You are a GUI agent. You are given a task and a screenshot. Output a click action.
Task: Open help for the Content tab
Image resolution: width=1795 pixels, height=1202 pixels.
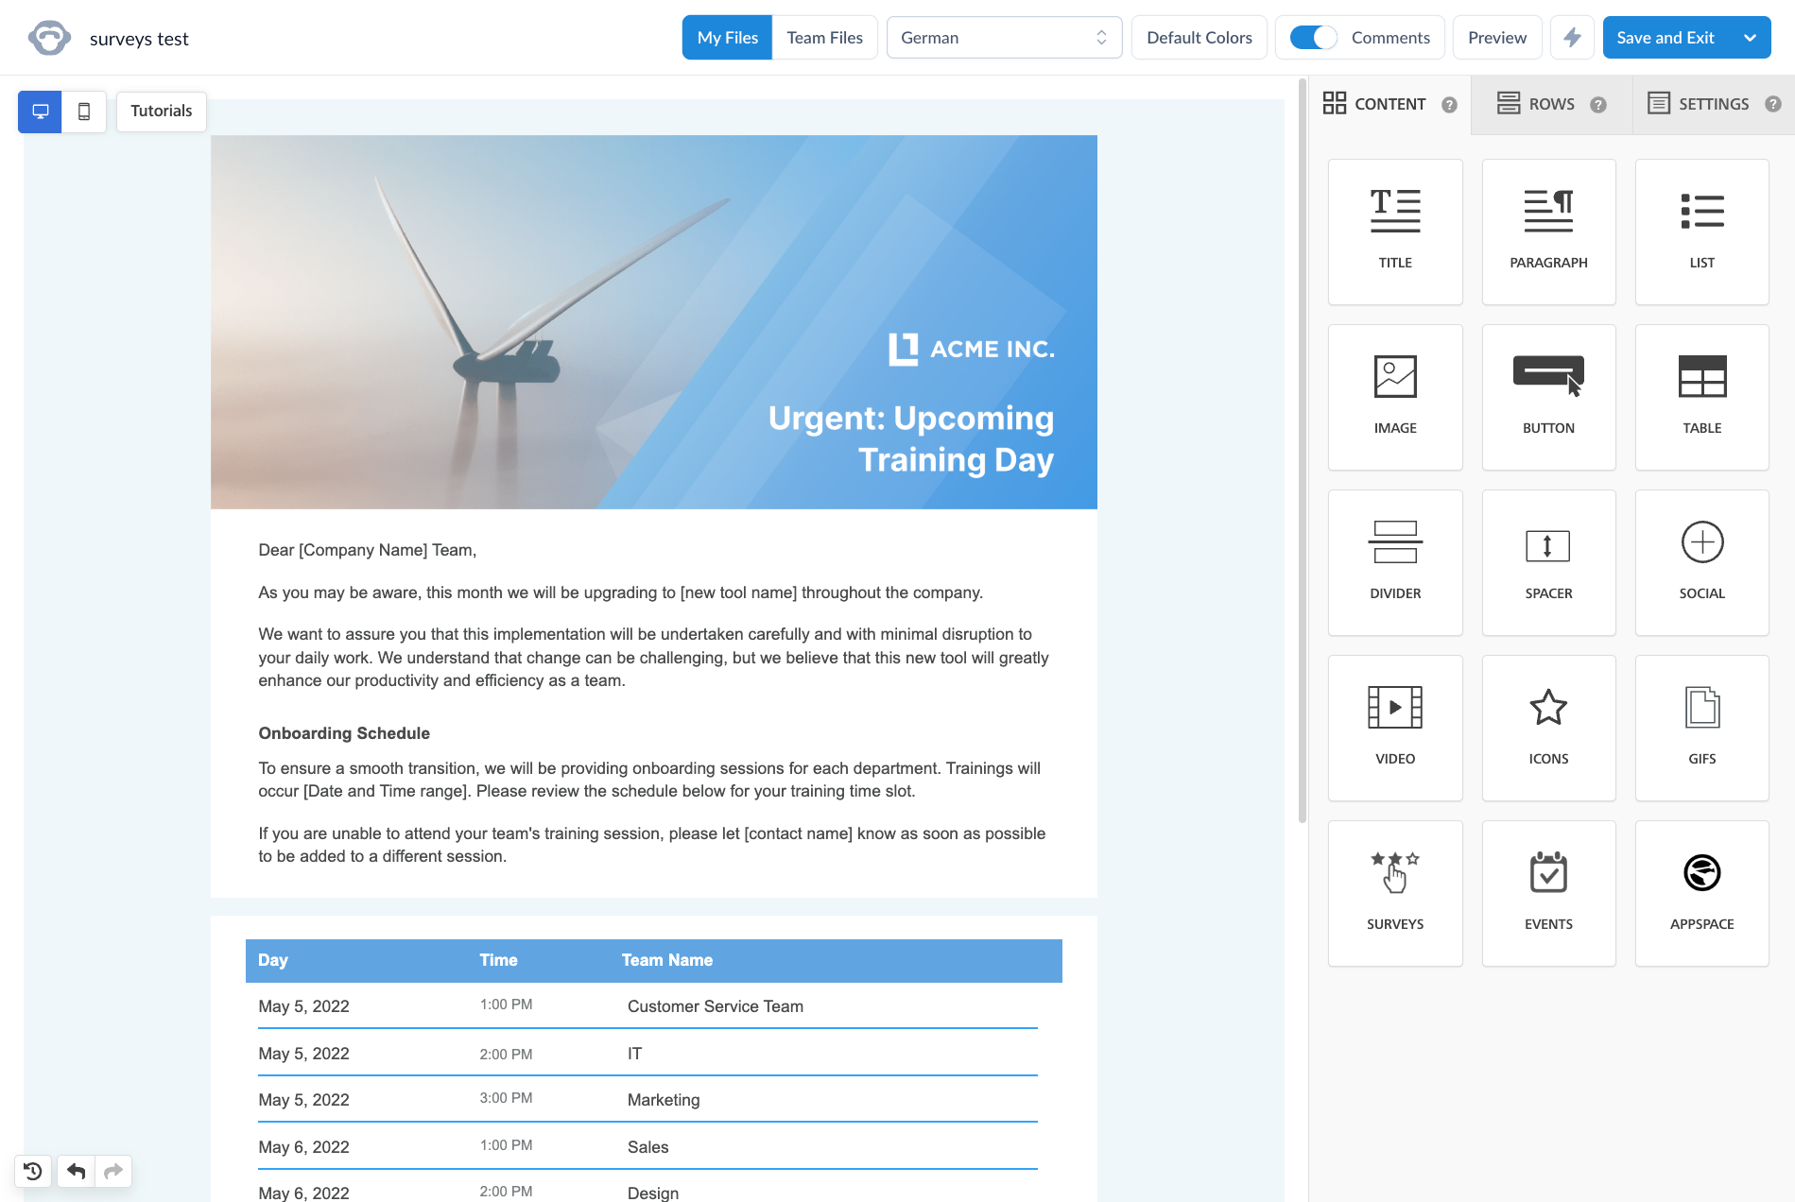pos(1449,105)
